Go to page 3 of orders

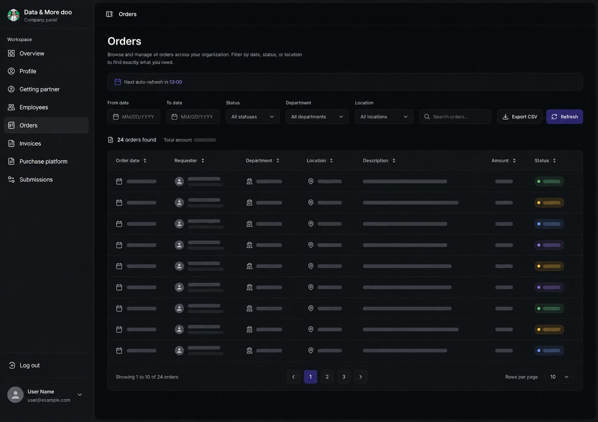click(x=344, y=377)
